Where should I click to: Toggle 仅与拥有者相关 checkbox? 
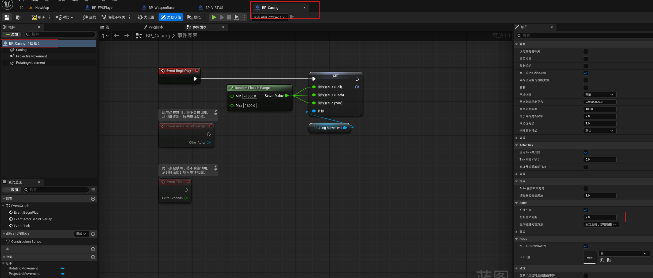[586, 52]
